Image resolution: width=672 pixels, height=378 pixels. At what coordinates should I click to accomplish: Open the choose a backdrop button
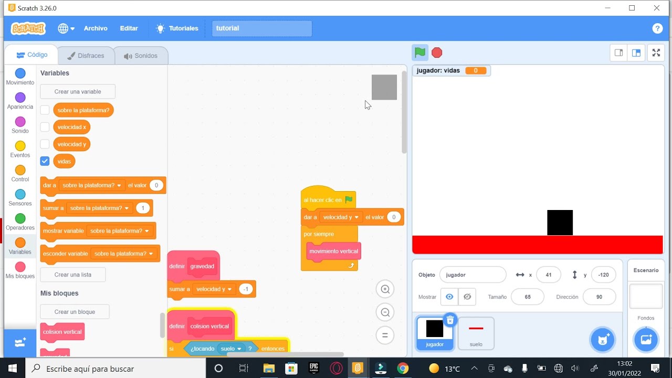pos(646,340)
